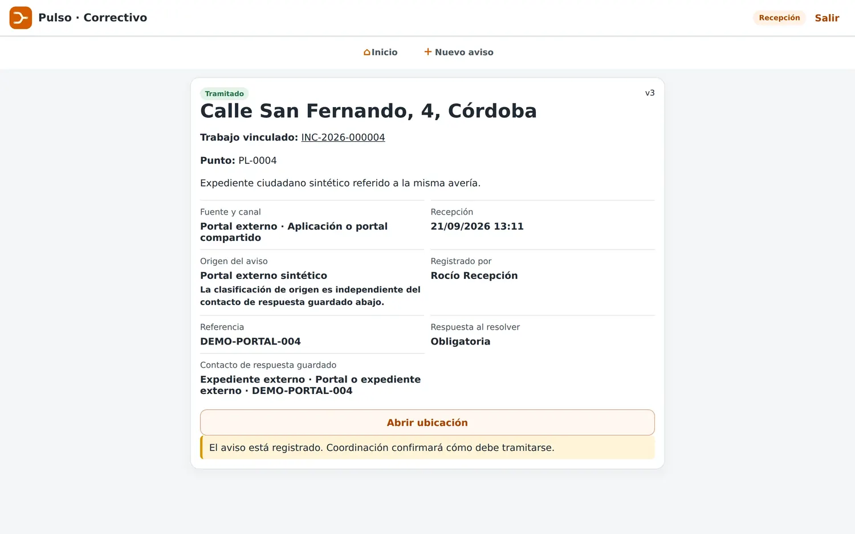The height and width of the screenshot is (534, 855).
Task: Click the Obligatoria response value
Action: click(x=461, y=342)
